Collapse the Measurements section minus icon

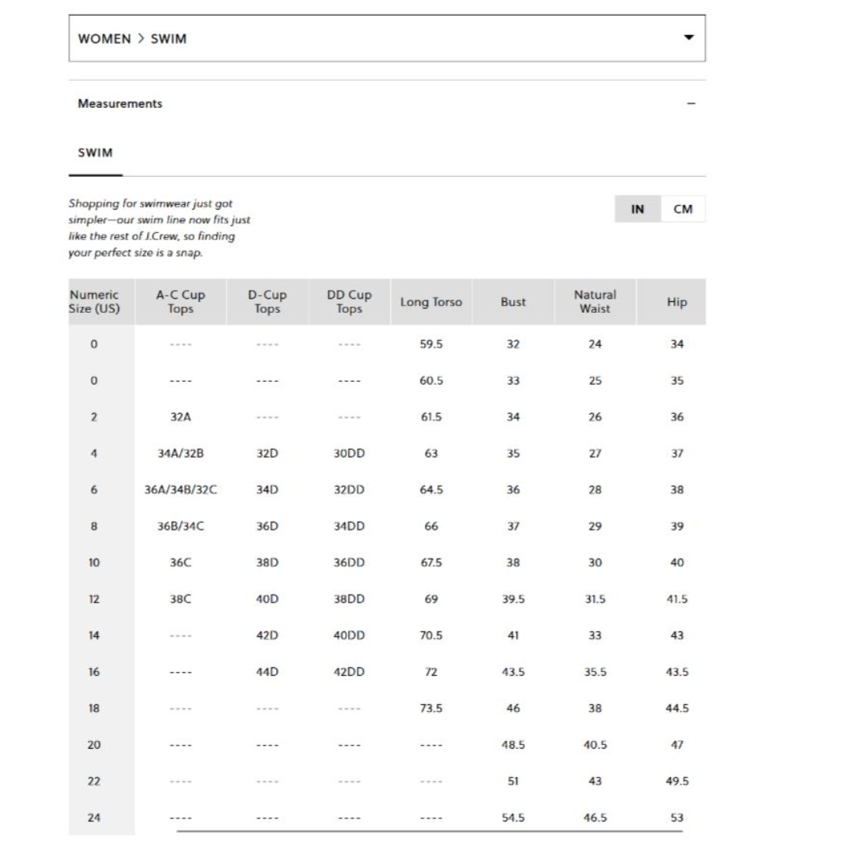click(x=691, y=103)
